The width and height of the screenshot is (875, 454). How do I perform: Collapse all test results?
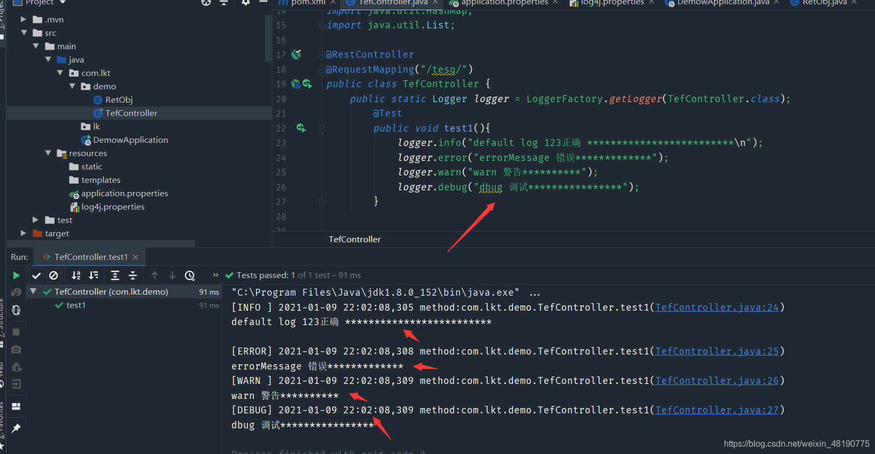(x=133, y=275)
